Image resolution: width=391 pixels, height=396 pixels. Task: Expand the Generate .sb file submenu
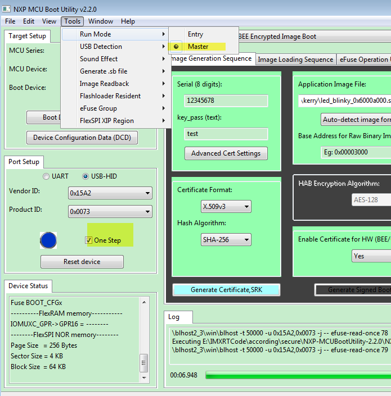pyautogui.click(x=116, y=71)
